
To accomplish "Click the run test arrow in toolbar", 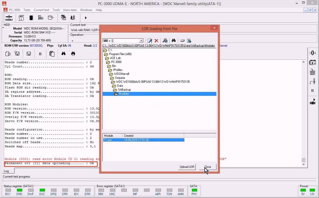I will pos(85,18).
